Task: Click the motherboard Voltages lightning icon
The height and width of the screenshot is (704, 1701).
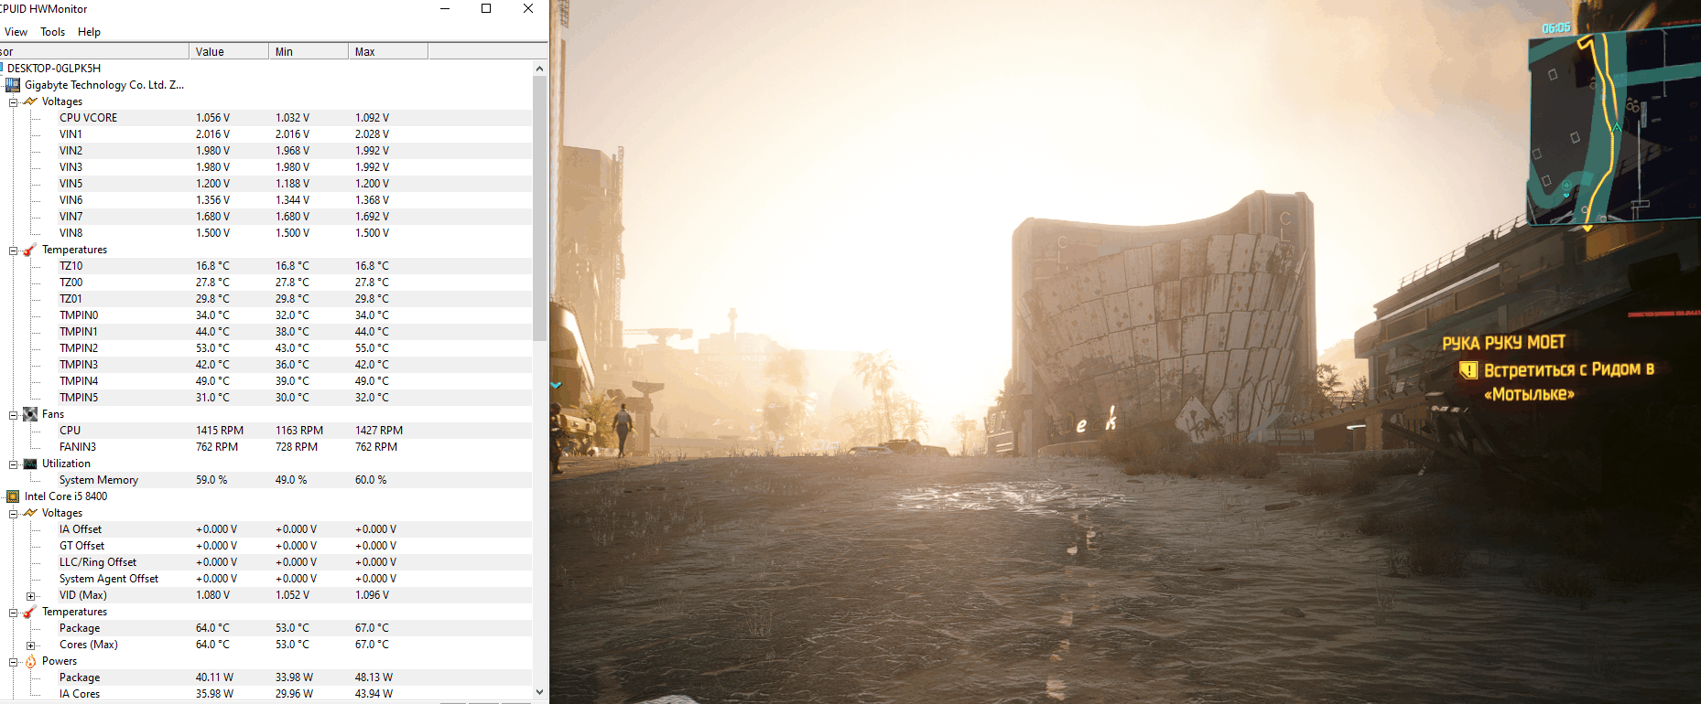Action: [30, 101]
